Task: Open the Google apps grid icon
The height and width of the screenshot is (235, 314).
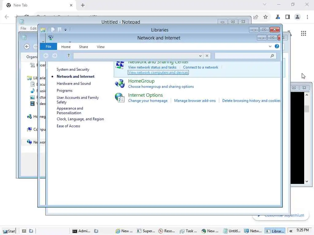Action: click(304, 33)
